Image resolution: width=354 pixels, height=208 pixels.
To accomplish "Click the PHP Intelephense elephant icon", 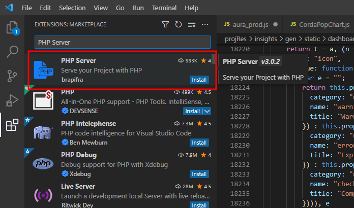I will coord(43,132).
